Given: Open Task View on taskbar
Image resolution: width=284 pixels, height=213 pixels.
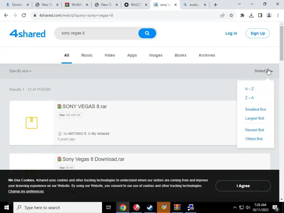Looking at the screenshot, I should point(109,207).
